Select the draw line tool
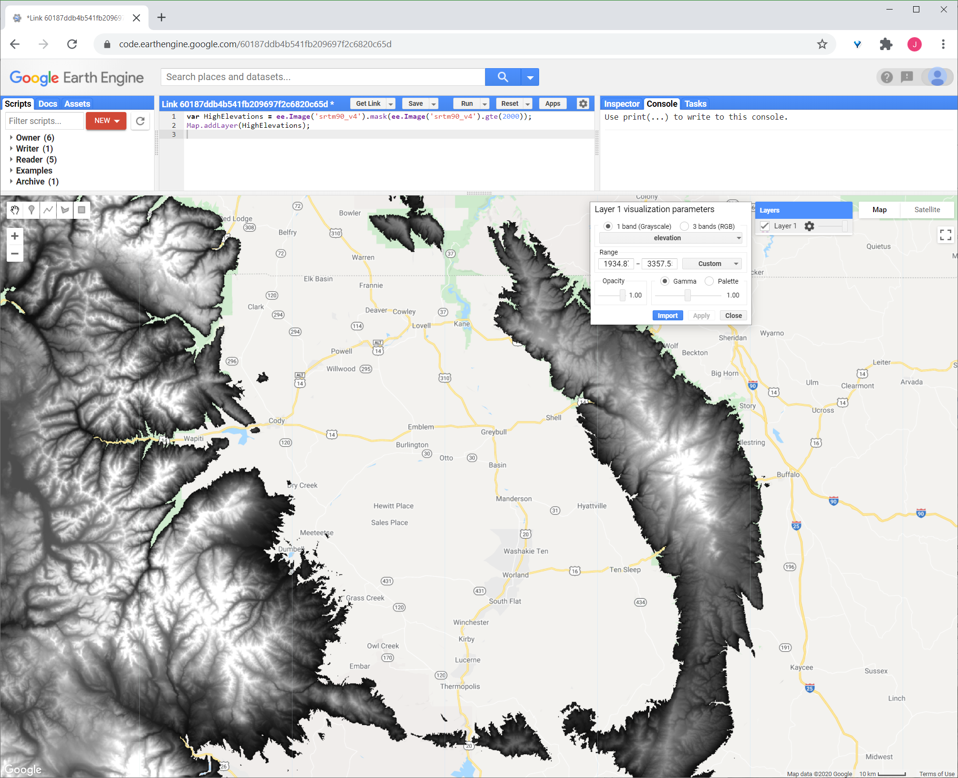958x778 pixels. (x=48, y=210)
